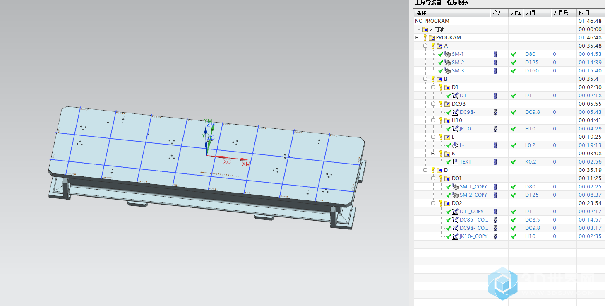The height and width of the screenshot is (306, 605).
Task: Click the 刀具 column header
Action: [537, 13]
